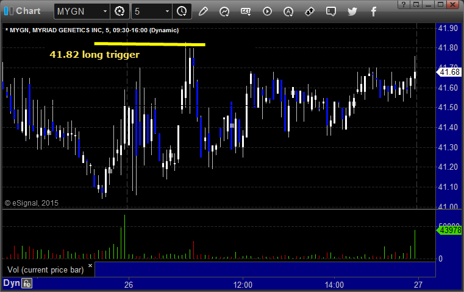Click the 41.90 price axis label
This screenshot has height=292, width=464.
pos(448,29)
